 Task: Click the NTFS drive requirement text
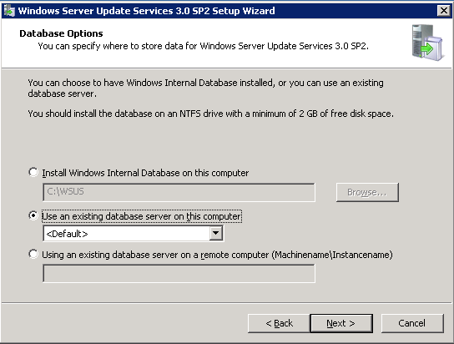click(x=211, y=114)
